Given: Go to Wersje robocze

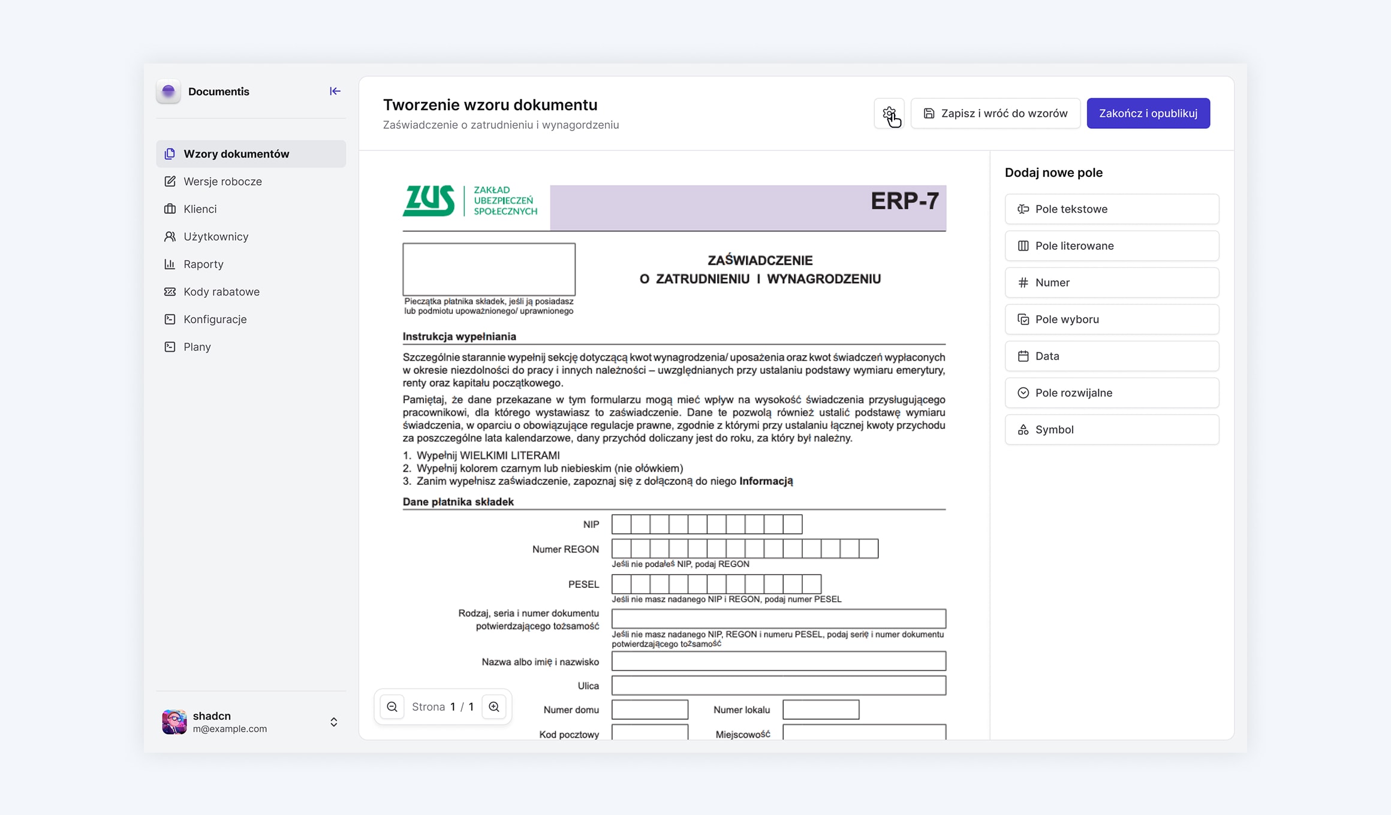Looking at the screenshot, I should (251, 182).
